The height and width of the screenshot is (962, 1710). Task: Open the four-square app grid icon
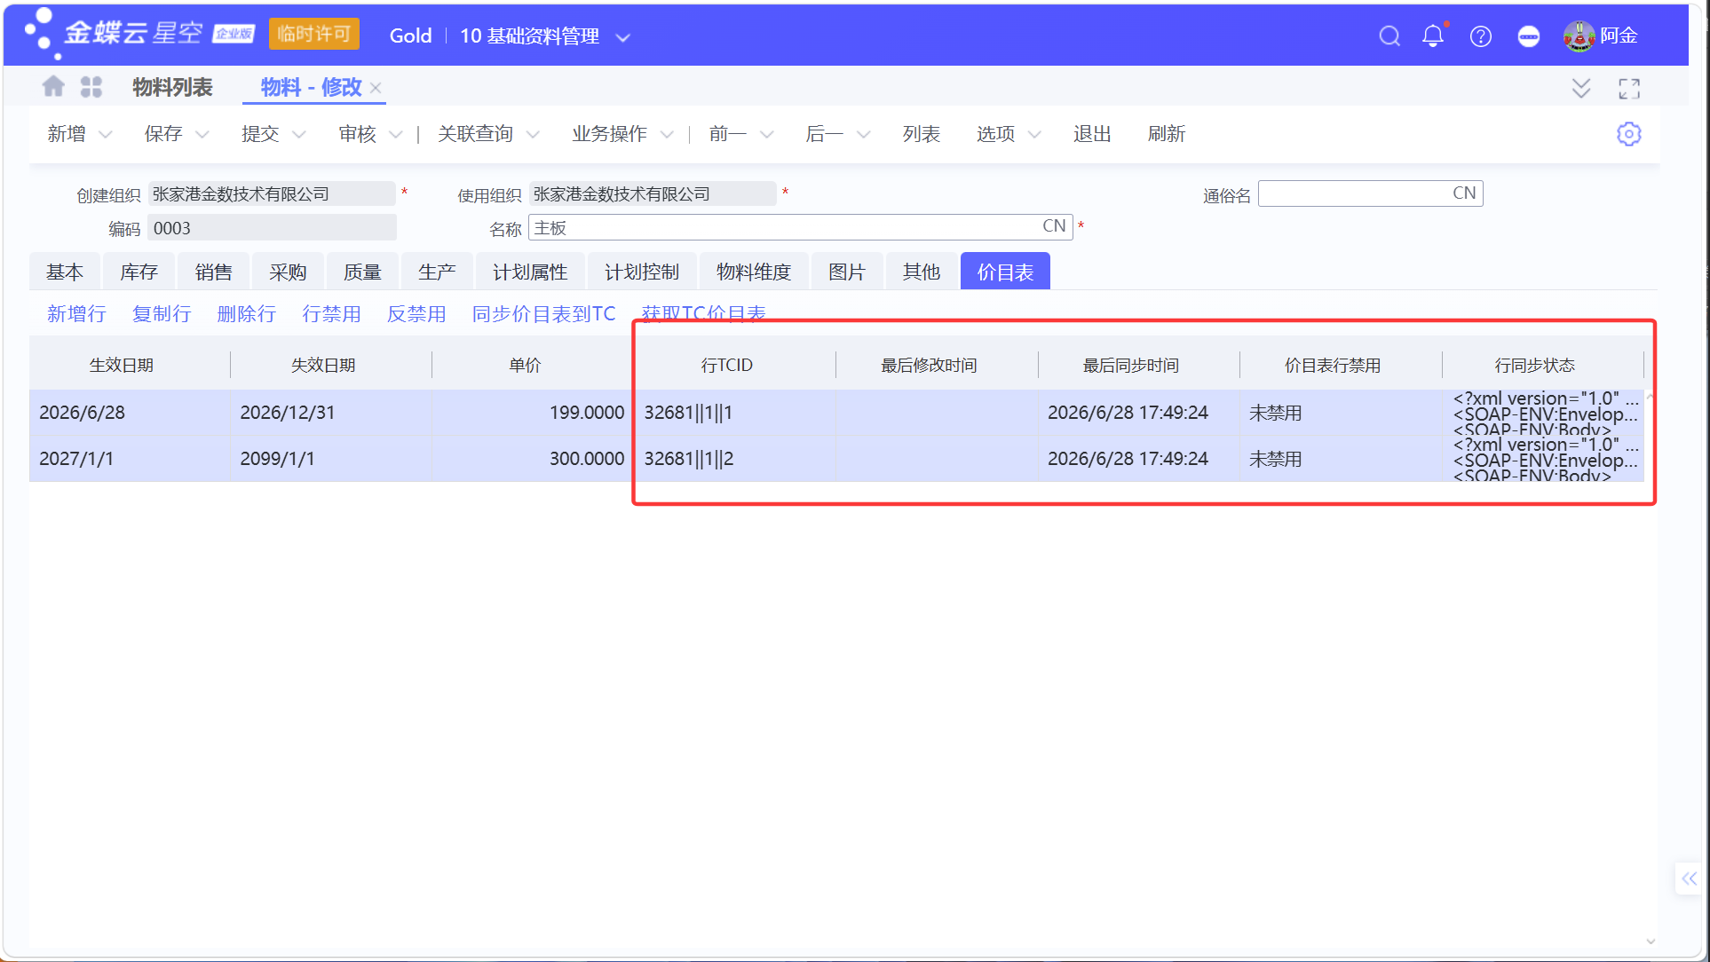click(91, 86)
